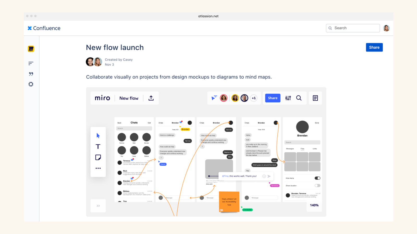417x234 pixels.
Task: Click the blue Share button on page
Action: pyautogui.click(x=374, y=47)
